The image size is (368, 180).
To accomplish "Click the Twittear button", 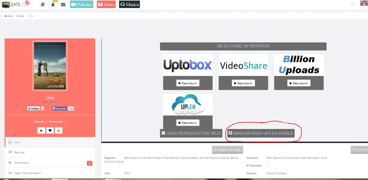I will [34, 109].
